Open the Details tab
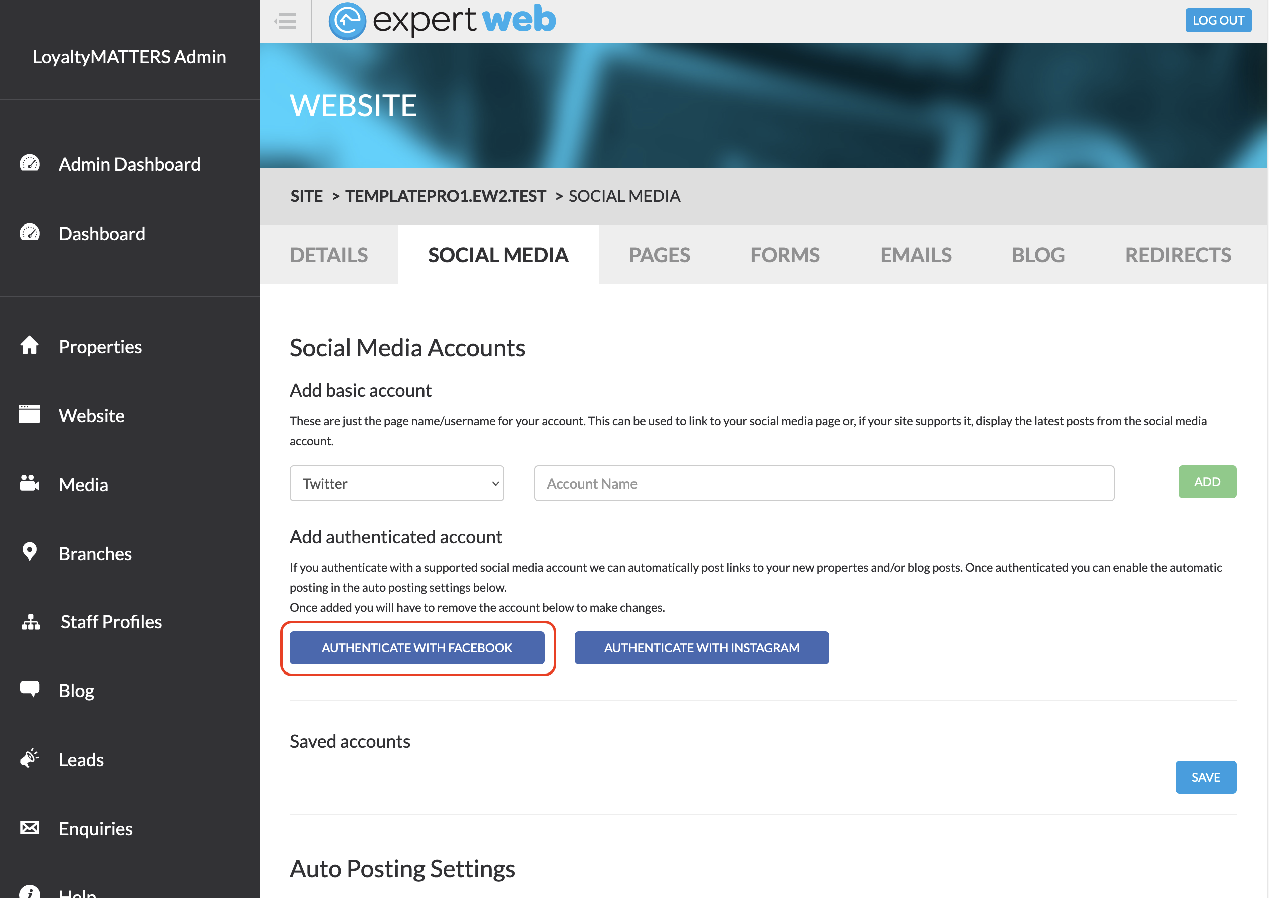The width and height of the screenshot is (1269, 898). [328, 255]
